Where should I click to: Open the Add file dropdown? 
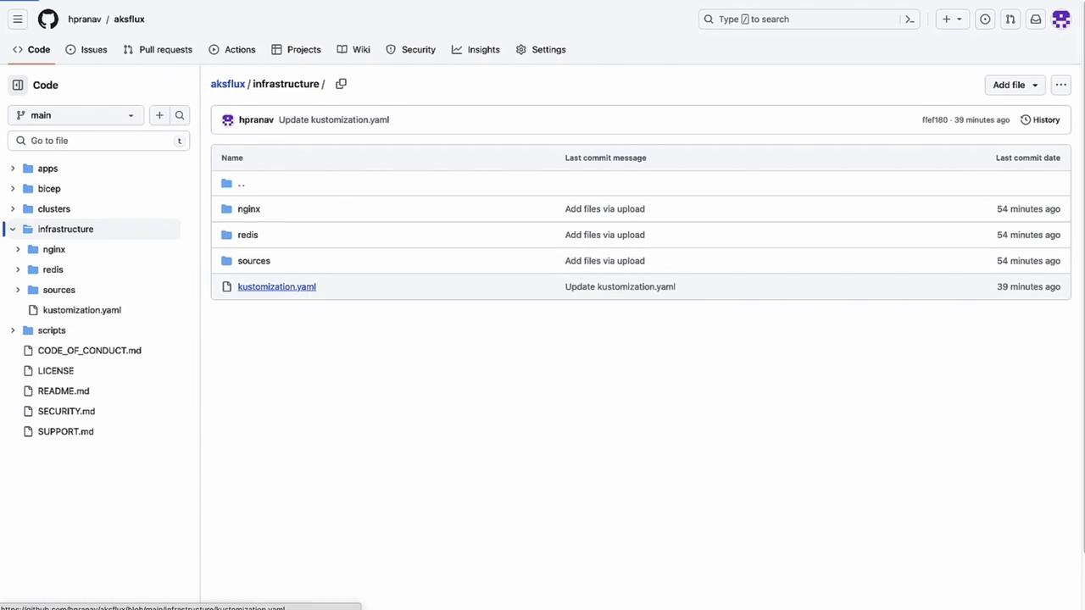point(1015,85)
